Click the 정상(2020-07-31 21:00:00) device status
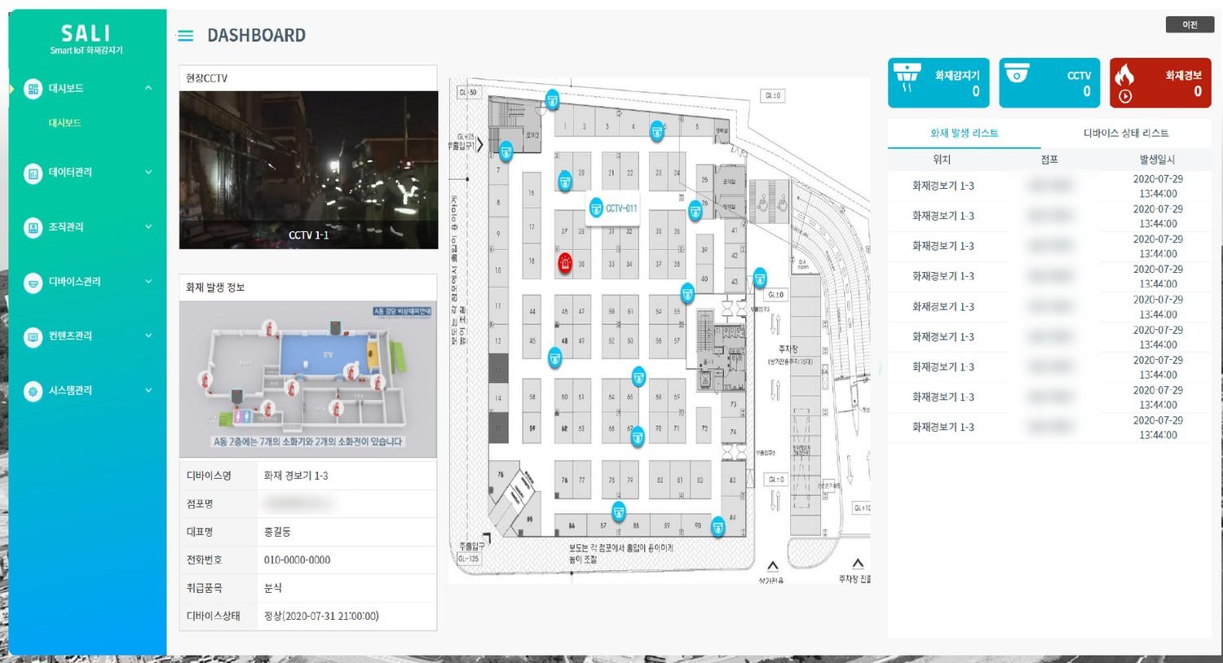The image size is (1223, 663). (x=321, y=617)
